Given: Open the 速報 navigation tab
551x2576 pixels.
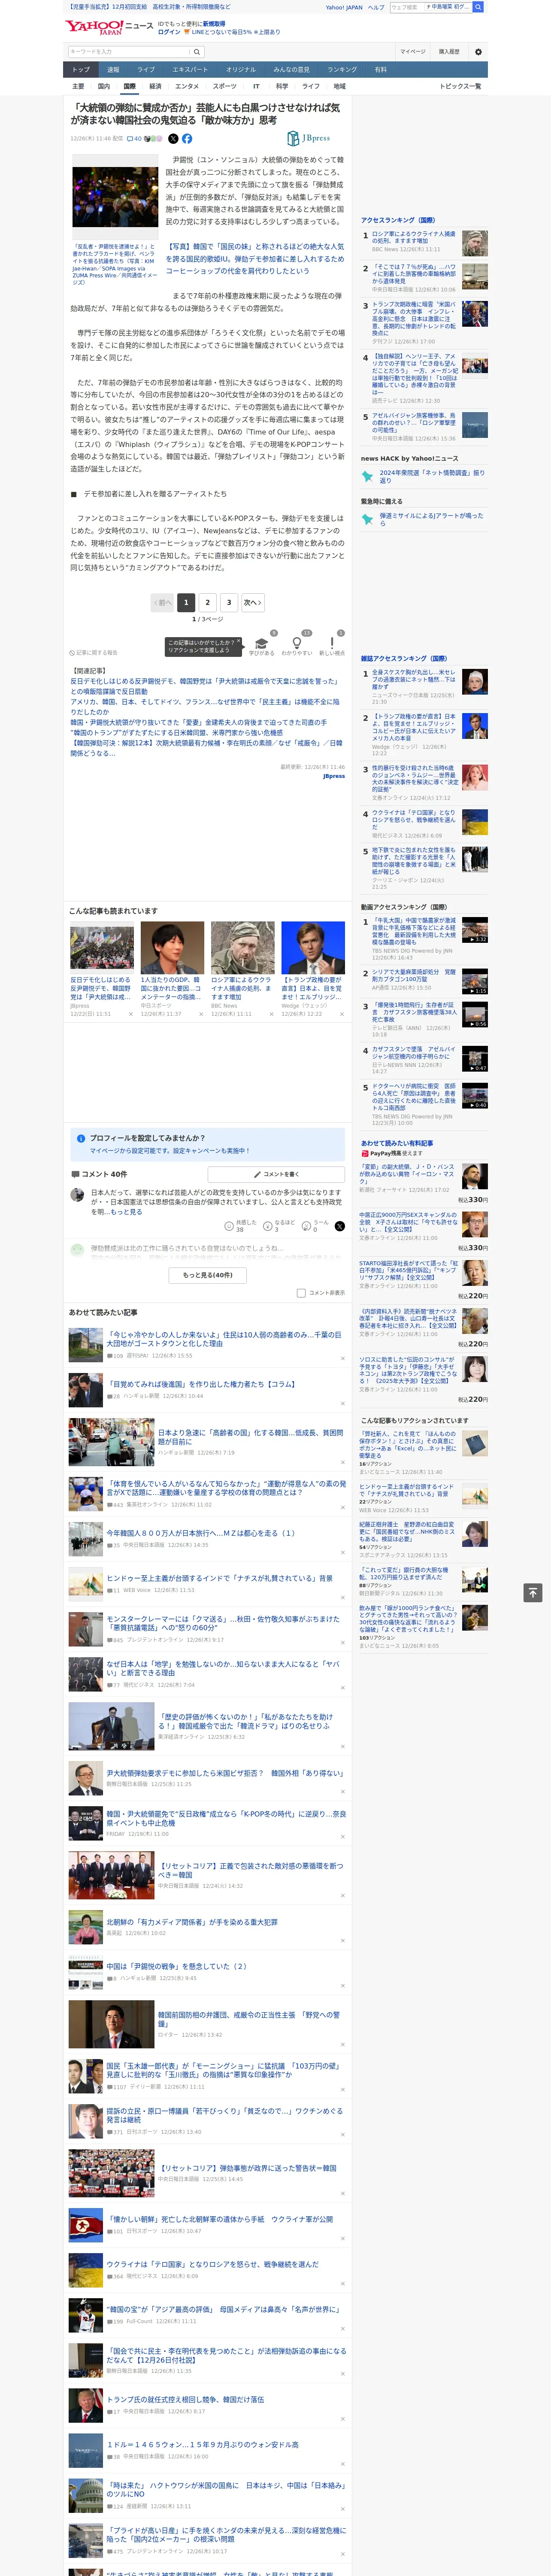Looking at the screenshot, I should pyautogui.click(x=113, y=70).
